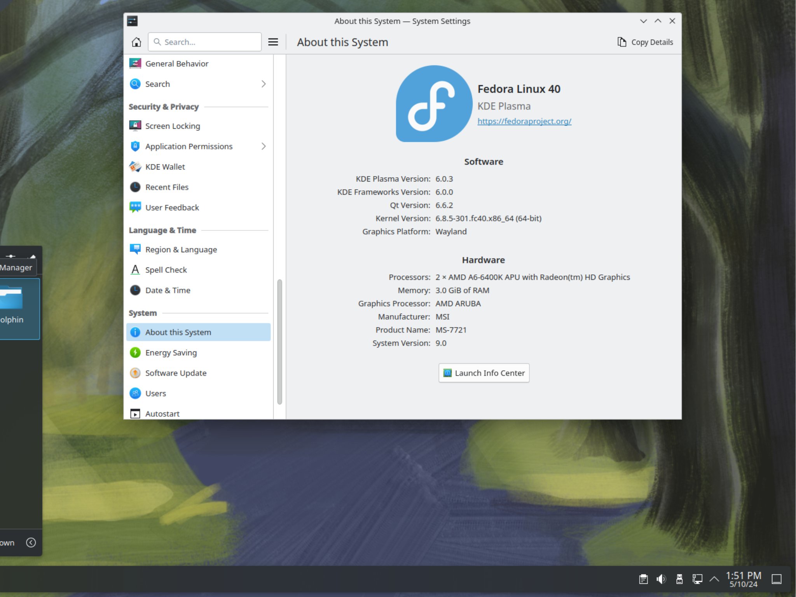Select the Processors AMD A6-6400K value

[533, 277]
